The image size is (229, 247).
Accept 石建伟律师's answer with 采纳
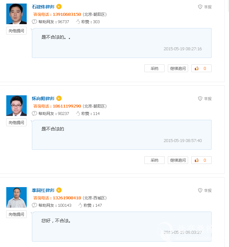tap(154, 68)
